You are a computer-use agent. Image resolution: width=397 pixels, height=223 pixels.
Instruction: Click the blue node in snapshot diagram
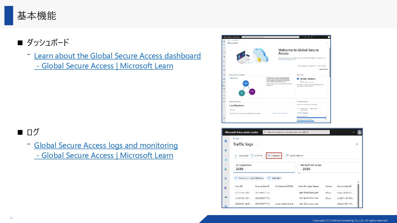click(246, 83)
